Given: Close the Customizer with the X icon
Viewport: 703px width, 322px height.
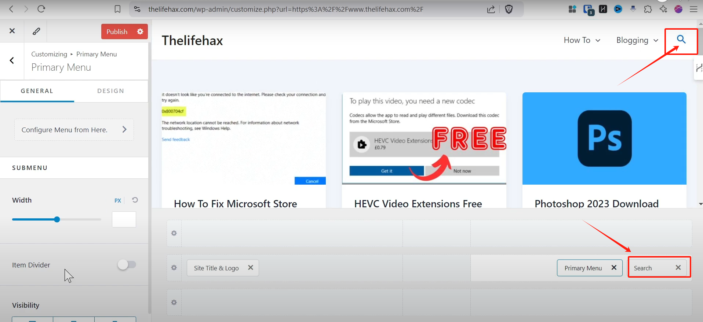Looking at the screenshot, I should [12, 31].
